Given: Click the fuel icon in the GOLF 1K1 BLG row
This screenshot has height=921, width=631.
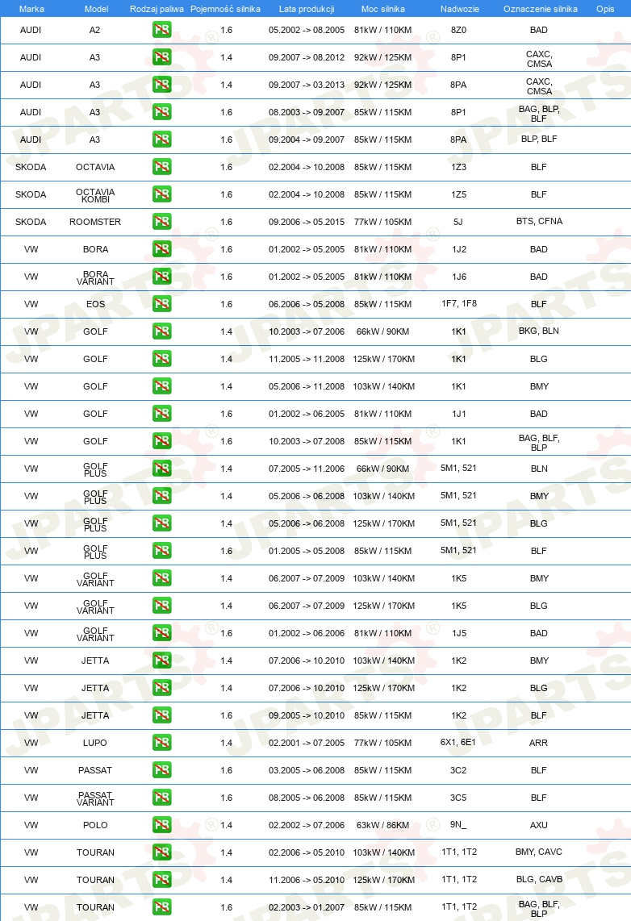Looking at the screenshot, I should coord(161,358).
